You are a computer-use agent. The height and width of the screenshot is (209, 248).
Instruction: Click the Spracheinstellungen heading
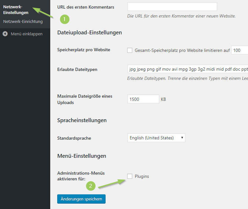pos(82,120)
